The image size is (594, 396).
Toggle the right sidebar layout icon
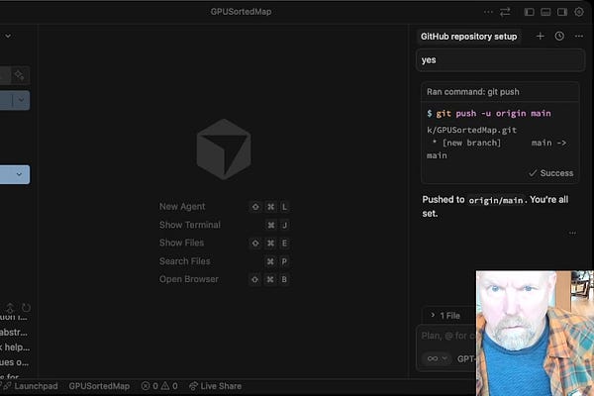pyautogui.click(x=562, y=12)
